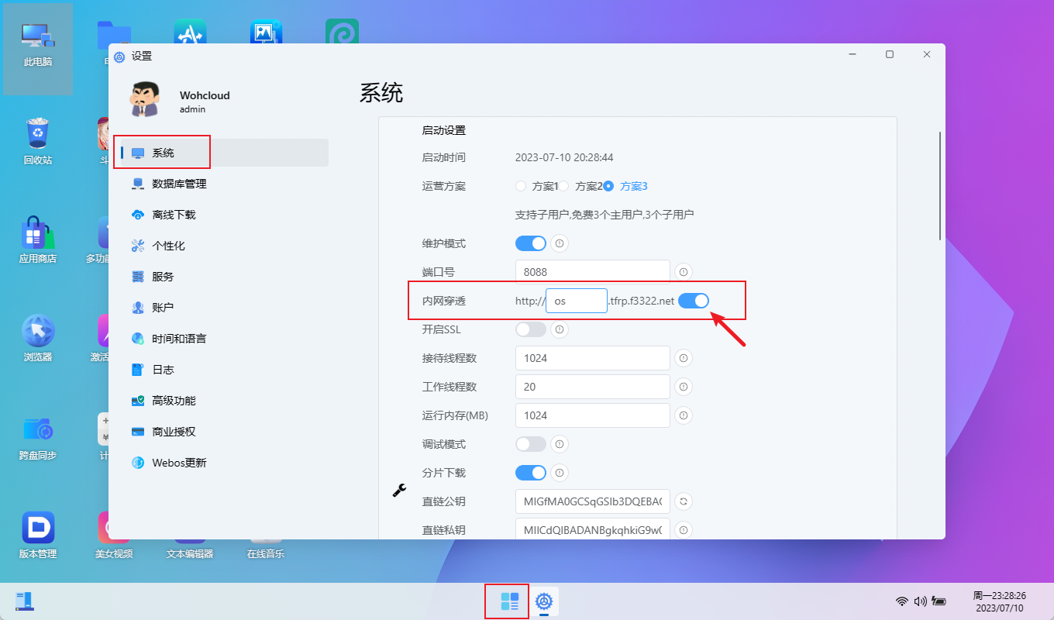Refresh the 直链公钥 key
Viewport: 1054px width, 620px height.
(x=683, y=501)
